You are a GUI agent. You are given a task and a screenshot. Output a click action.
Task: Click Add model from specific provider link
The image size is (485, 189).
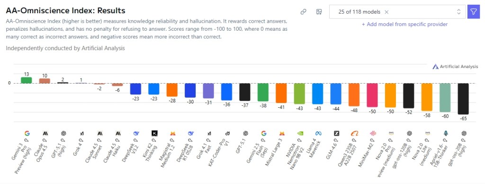click(x=404, y=24)
